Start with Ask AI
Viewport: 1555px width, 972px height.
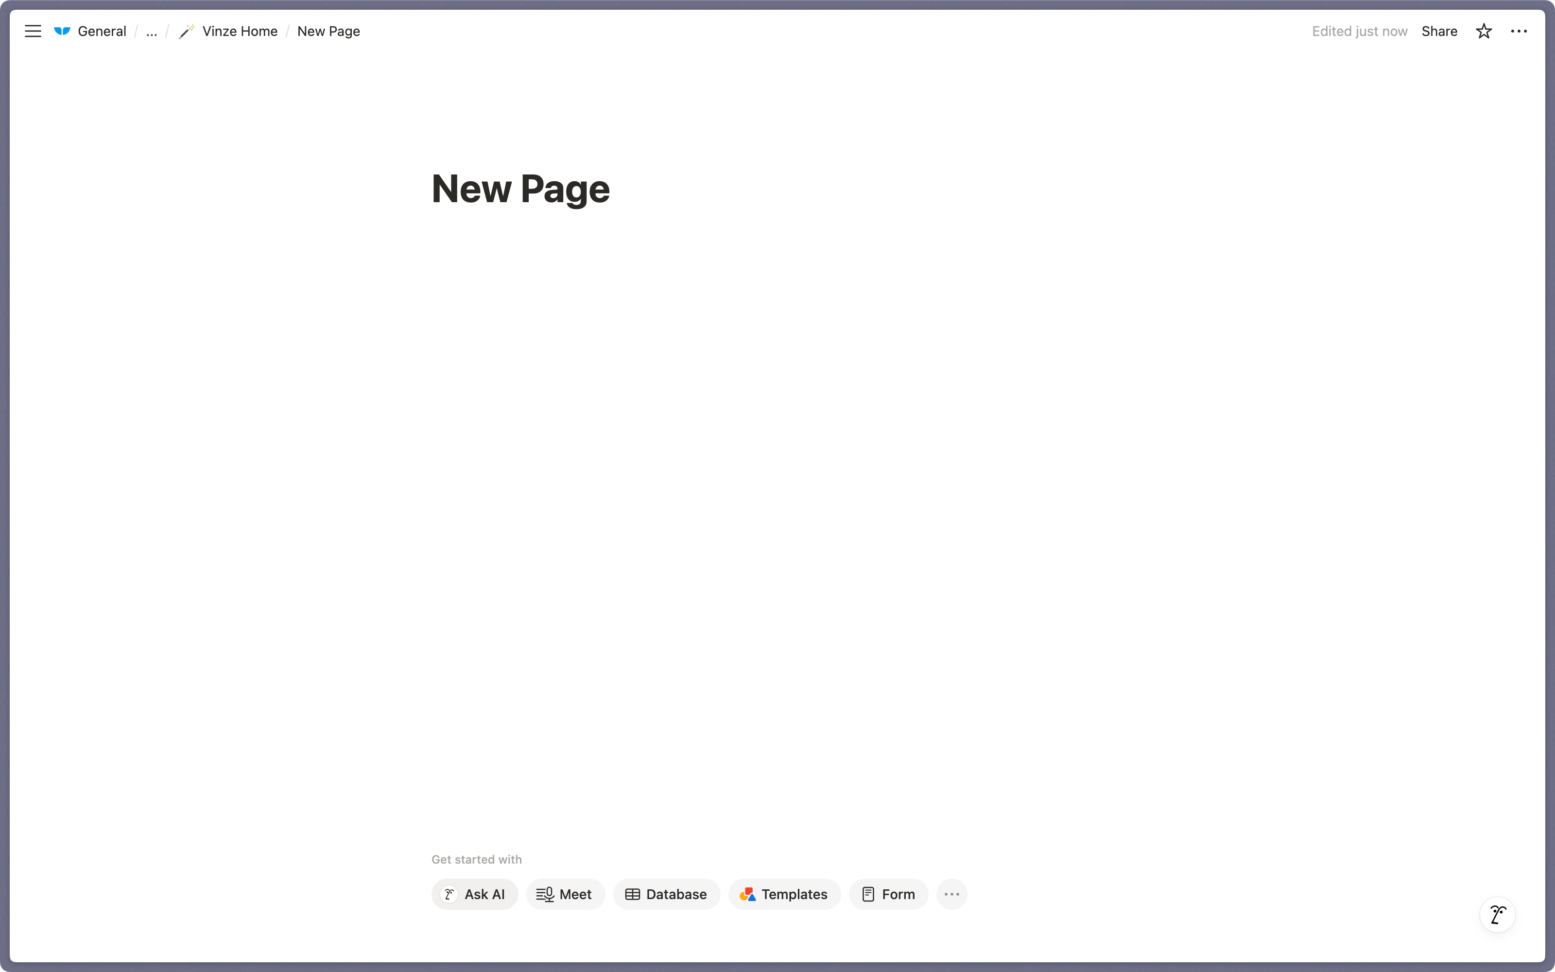pyautogui.click(x=474, y=894)
